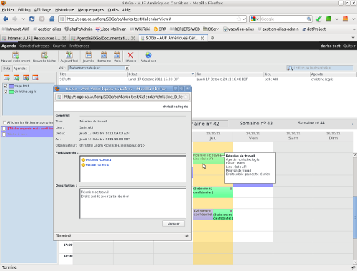Click the Google search magnifier icon
The width and height of the screenshot is (357, 271).
308,19
